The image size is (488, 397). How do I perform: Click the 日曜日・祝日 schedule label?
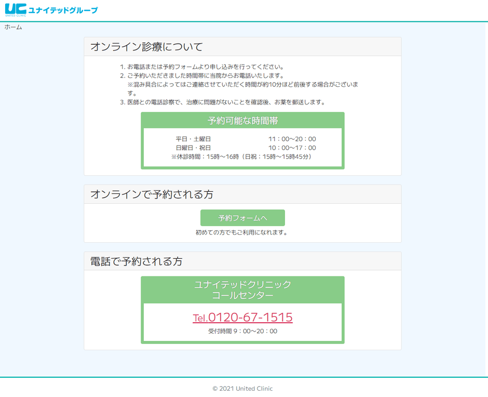tap(193, 148)
